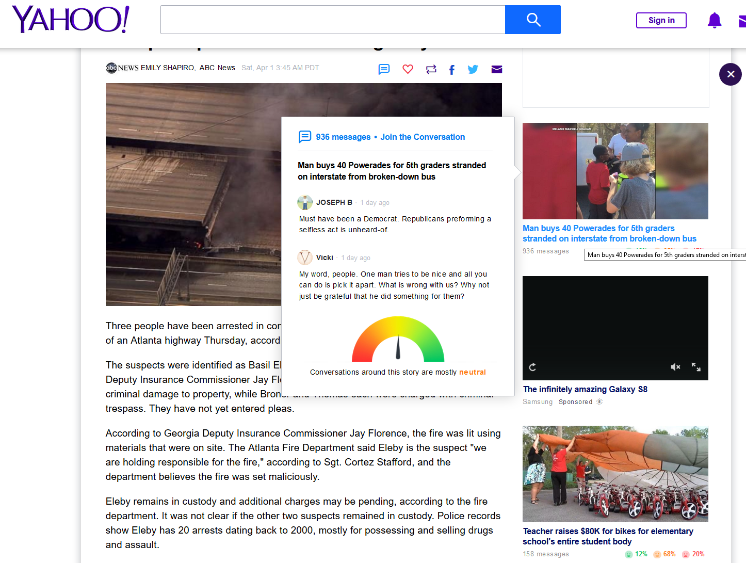
Task: Like the article with heart icon
Action: click(408, 69)
